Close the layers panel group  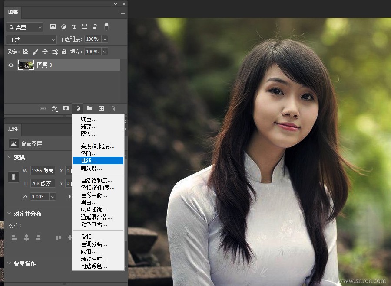click(124, 4)
